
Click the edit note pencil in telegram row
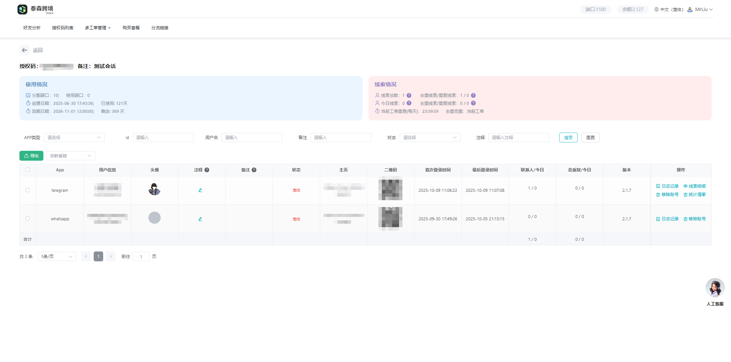(200, 190)
